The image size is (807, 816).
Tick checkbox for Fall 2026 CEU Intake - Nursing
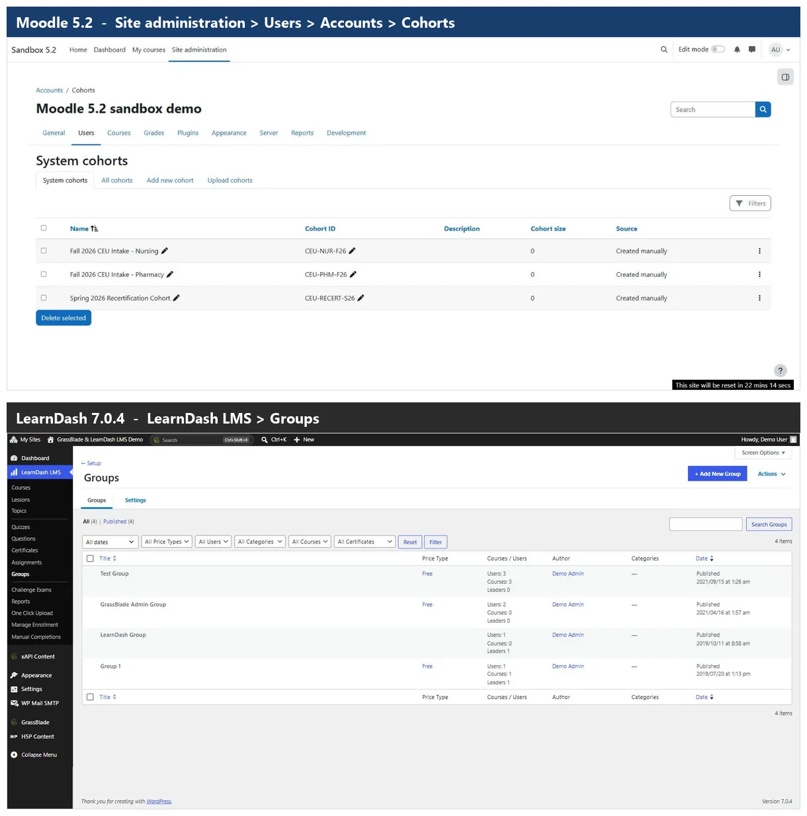(x=44, y=251)
